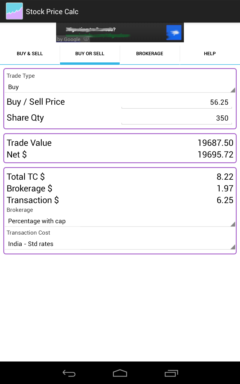The image size is (240, 384).
Task: Open the recent apps navigation icon
Action: (171, 373)
